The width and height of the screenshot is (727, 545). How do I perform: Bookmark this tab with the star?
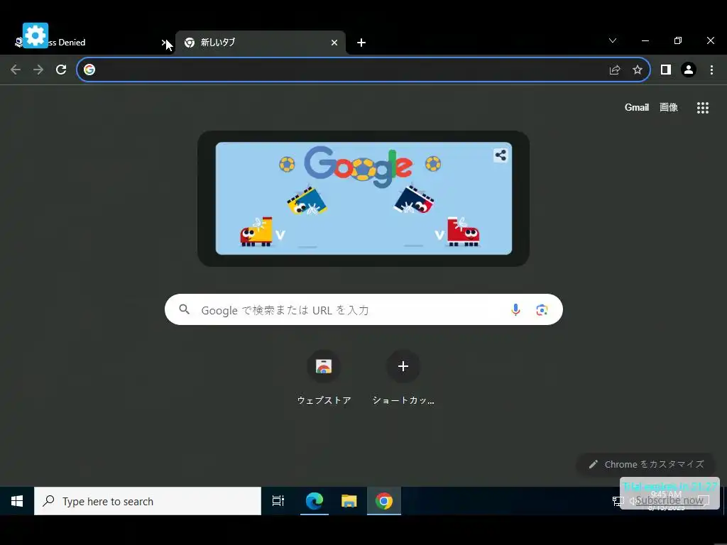pos(638,70)
